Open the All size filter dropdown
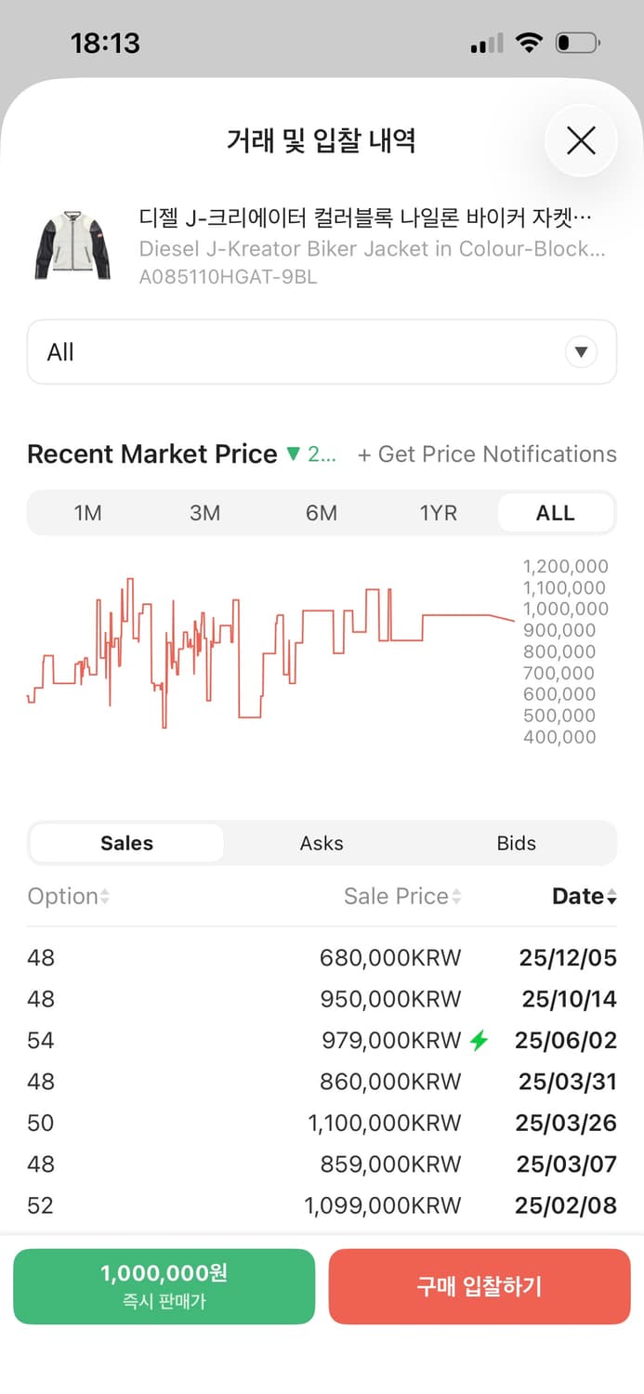The width and height of the screenshot is (644, 1394). (322, 352)
